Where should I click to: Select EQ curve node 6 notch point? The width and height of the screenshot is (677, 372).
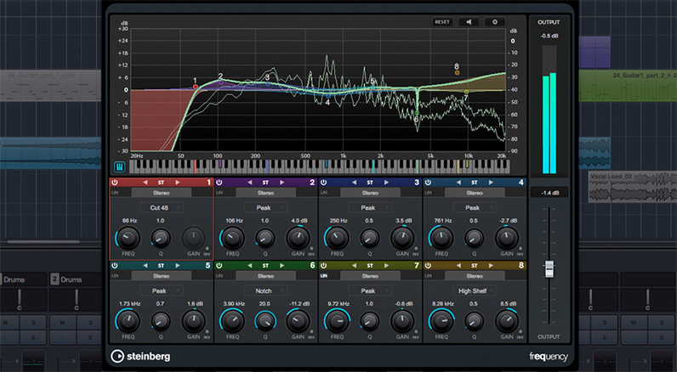point(417,113)
